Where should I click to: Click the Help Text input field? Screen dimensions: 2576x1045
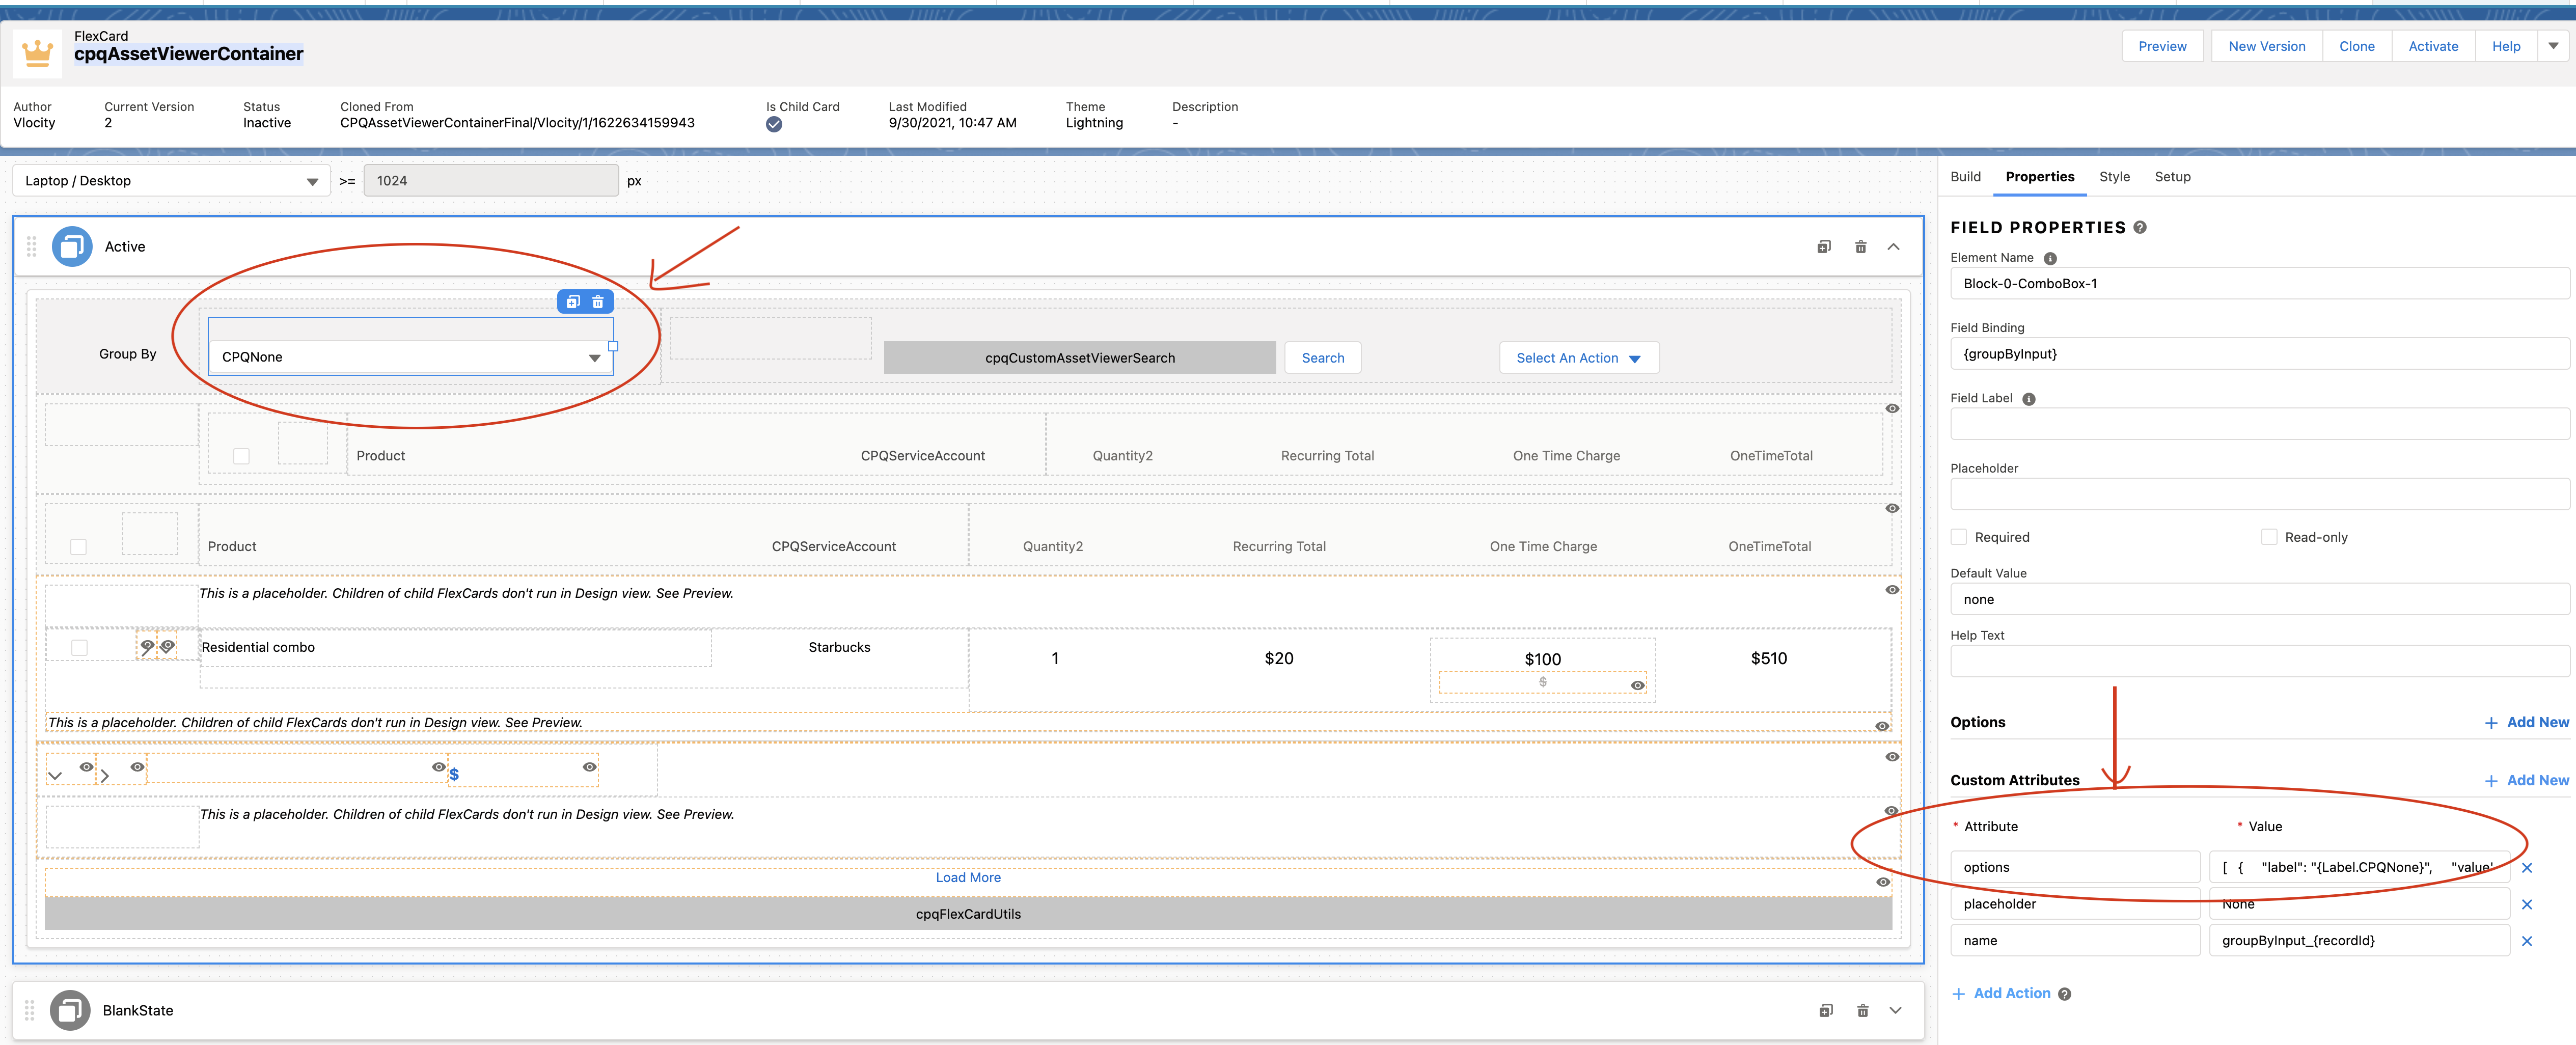point(2259,661)
